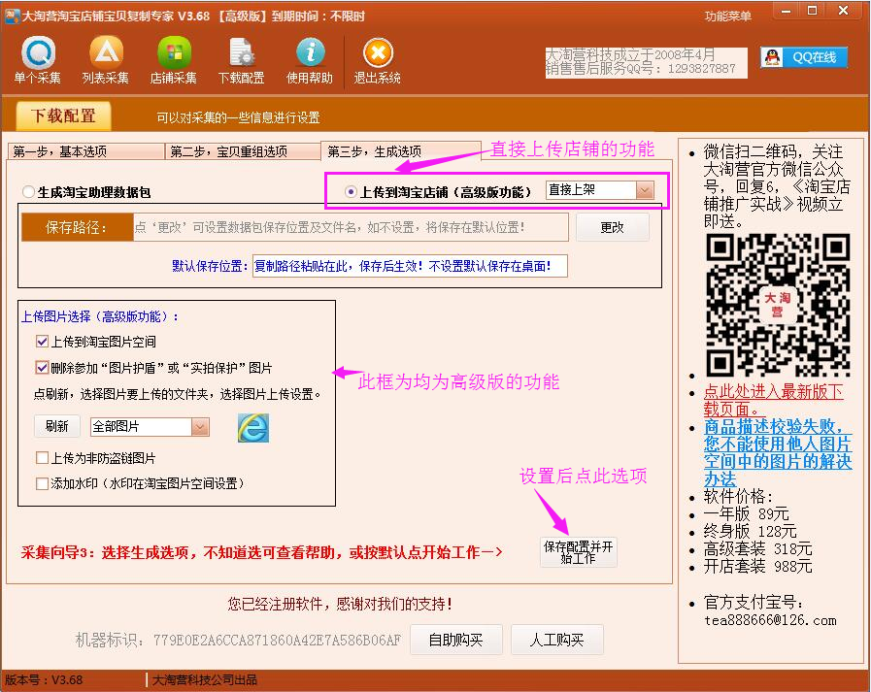The height and width of the screenshot is (692, 871).
Task: Click the 销售售后服务QQ号 info text
Action: (x=641, y=69)
